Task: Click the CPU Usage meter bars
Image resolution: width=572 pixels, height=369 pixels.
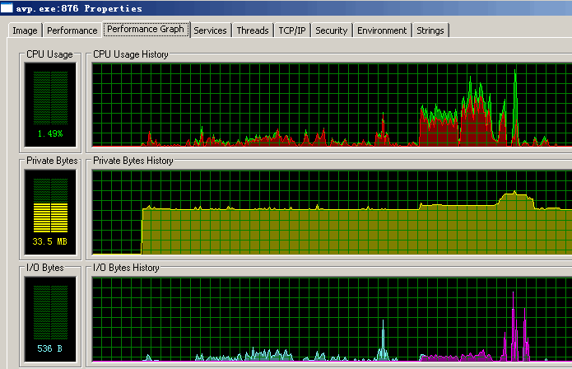Action: point(51,98)
